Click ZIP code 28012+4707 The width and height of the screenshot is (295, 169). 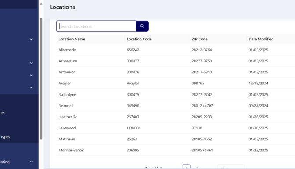point(202,106)
